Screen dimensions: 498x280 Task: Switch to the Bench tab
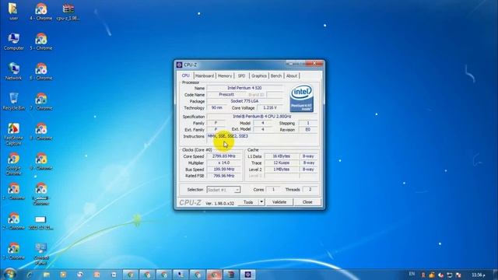(276, 76)
